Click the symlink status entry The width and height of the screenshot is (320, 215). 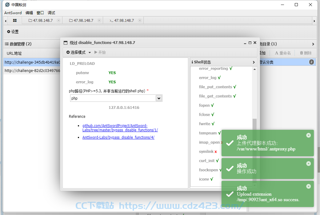(x=208, y=151)
